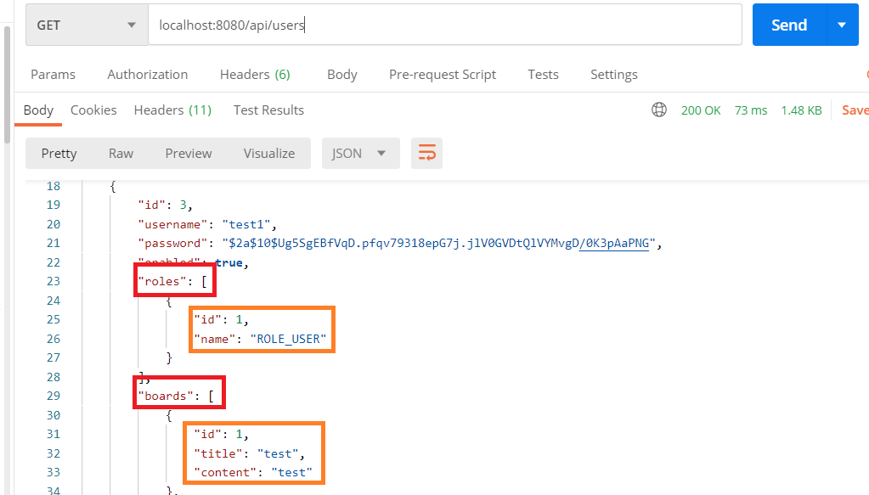Open response Headers (11) tab
869x495 pixels.
[x=173, y=110]
